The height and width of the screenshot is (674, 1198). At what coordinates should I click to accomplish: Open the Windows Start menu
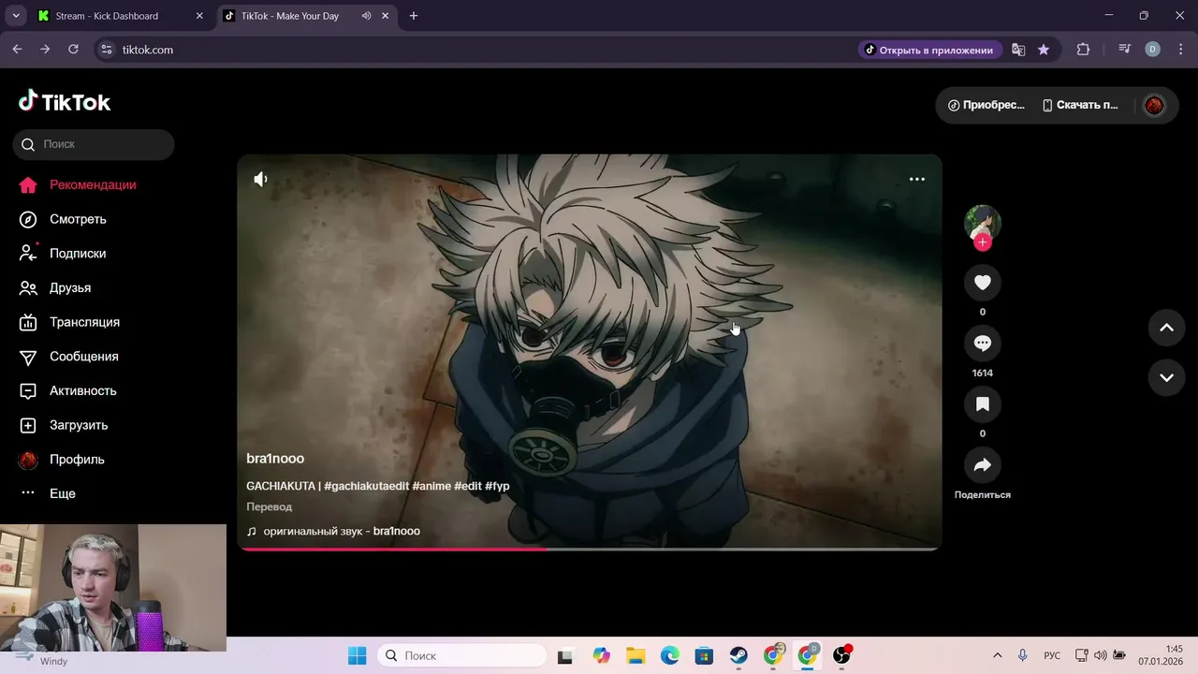(x=357, y=655)
